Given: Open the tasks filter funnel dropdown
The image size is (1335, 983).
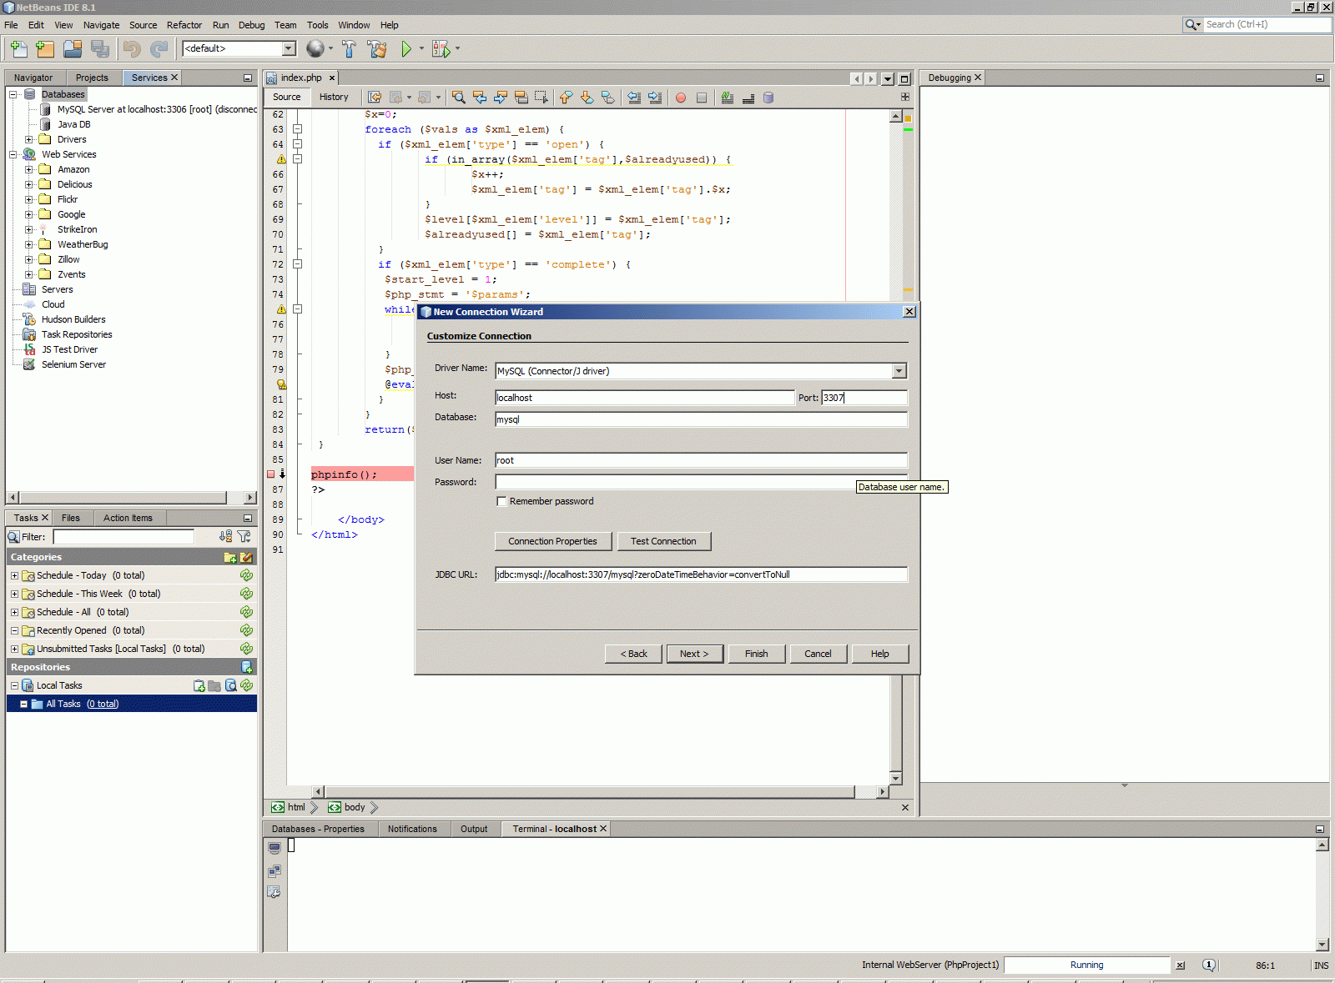Looking at the screenshot, I should pos(244,537).
